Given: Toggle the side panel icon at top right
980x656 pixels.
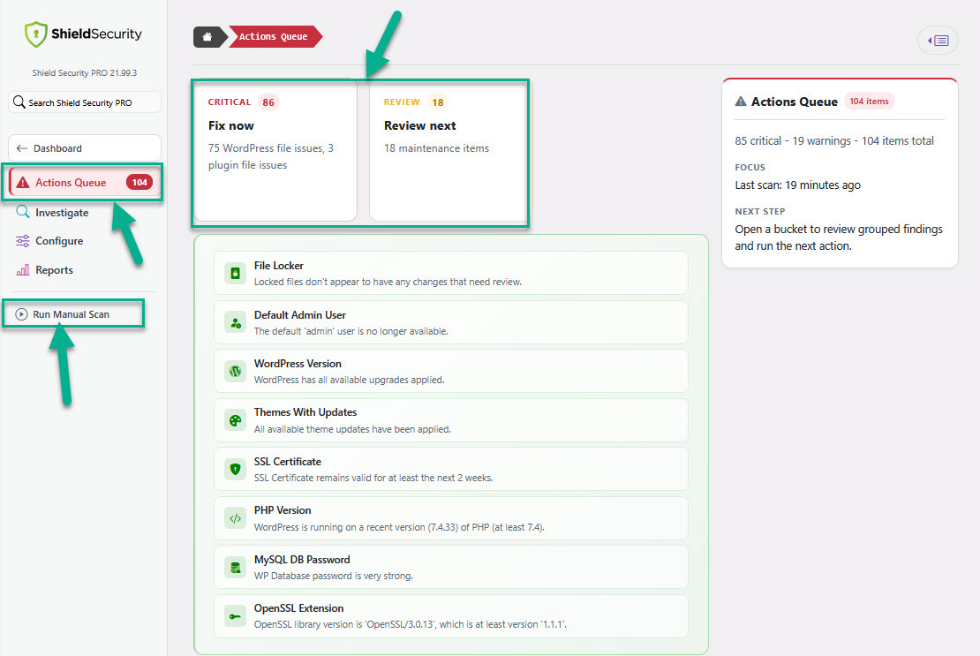Looking at the screenshot, I should pos(939,41).
